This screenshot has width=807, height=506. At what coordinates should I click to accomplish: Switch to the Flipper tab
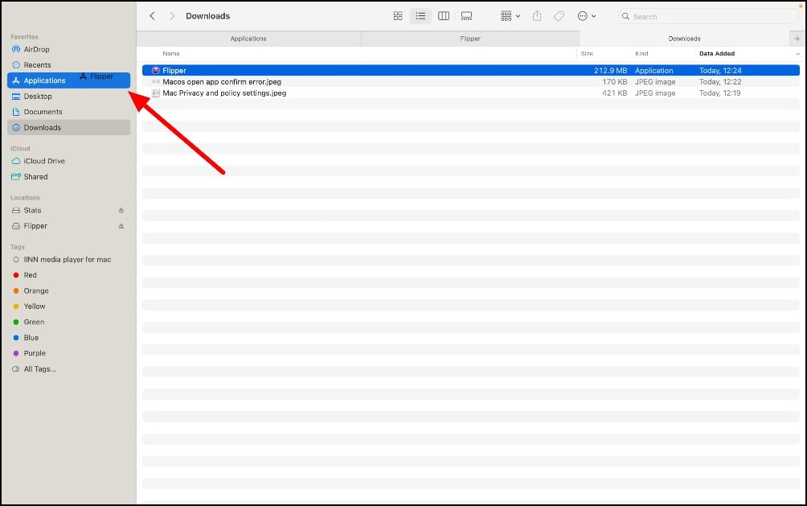point(470,39)
